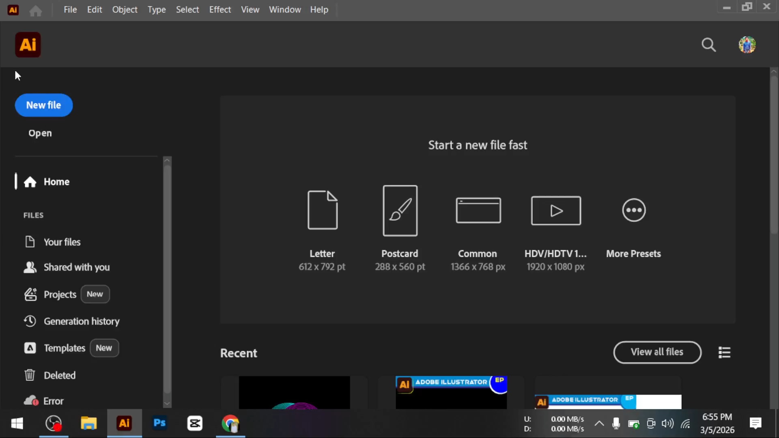The height and width of the screenshot is (438, 779).
Task: Click View all files button
Action: coord(657,352)
